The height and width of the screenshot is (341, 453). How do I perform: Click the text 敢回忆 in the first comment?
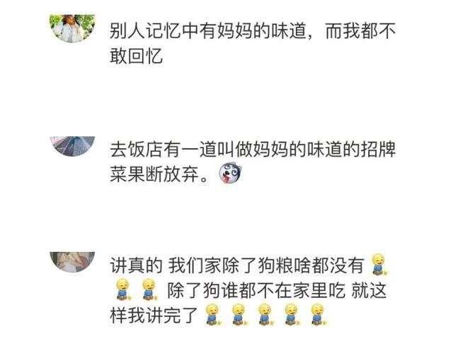click(136, 56)
